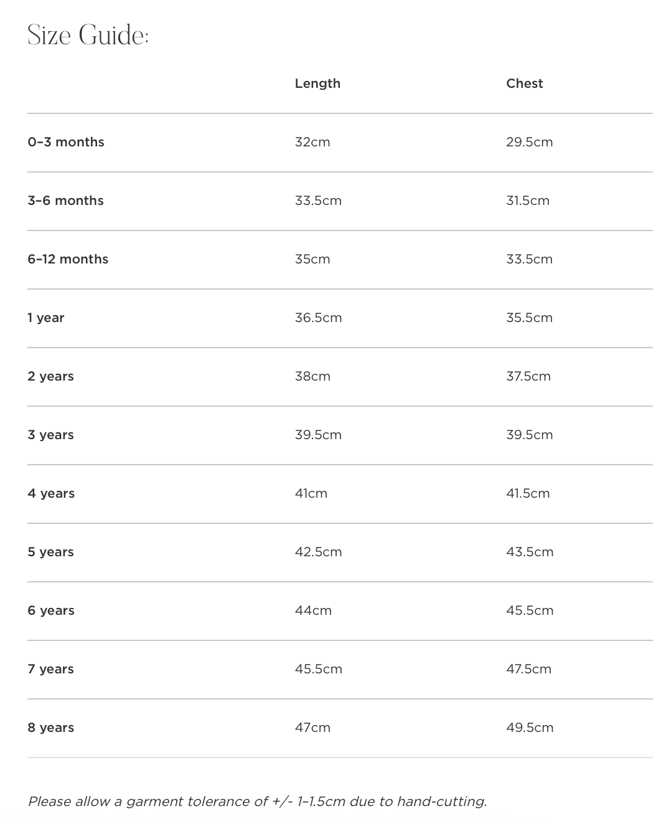Click the garment tolerance note
Viewport: 661px width, 821px height.
pos(257,801)
